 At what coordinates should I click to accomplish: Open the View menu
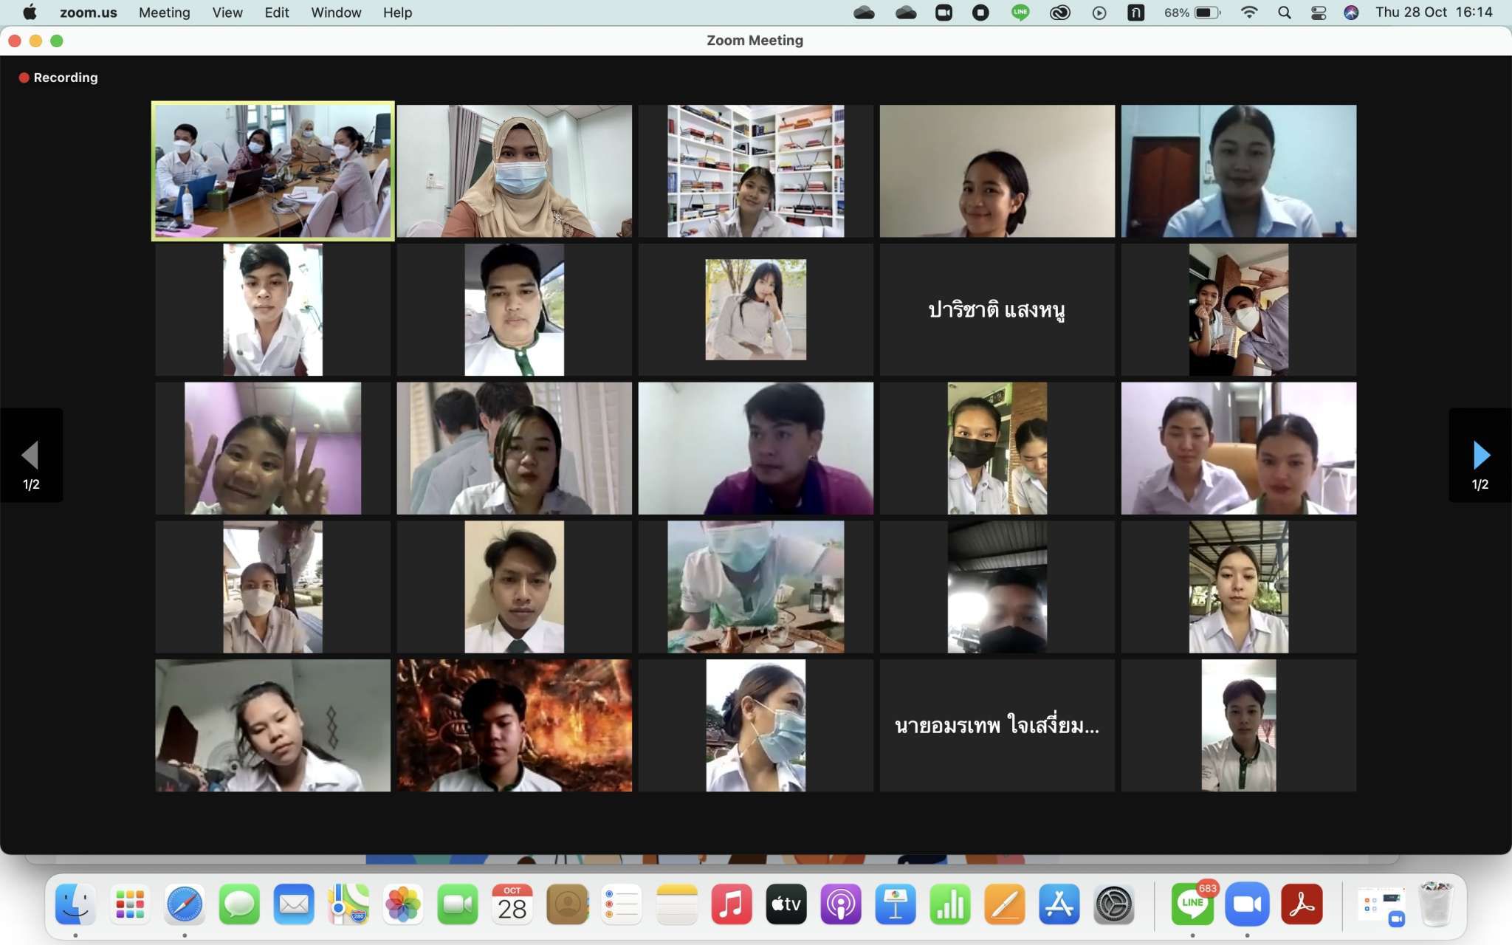[x=227, y=13]
